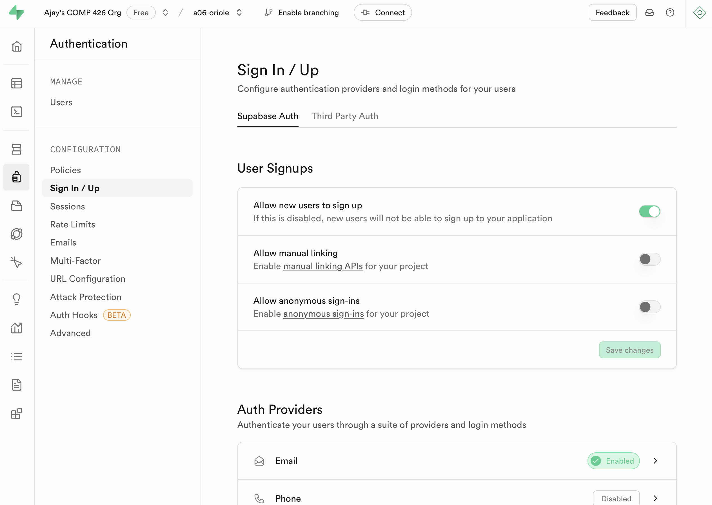Viewport: 712px width, 505px height.
Task: Open the a06-oriole project switcher chevrons
Action: [x=239, y=12]
